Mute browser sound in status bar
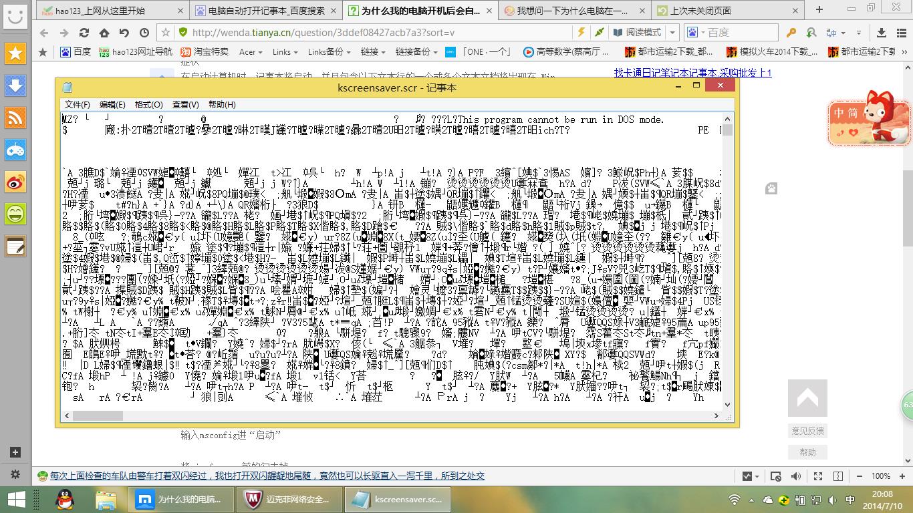This screenshot has height=513, width=913. point(795,476)
